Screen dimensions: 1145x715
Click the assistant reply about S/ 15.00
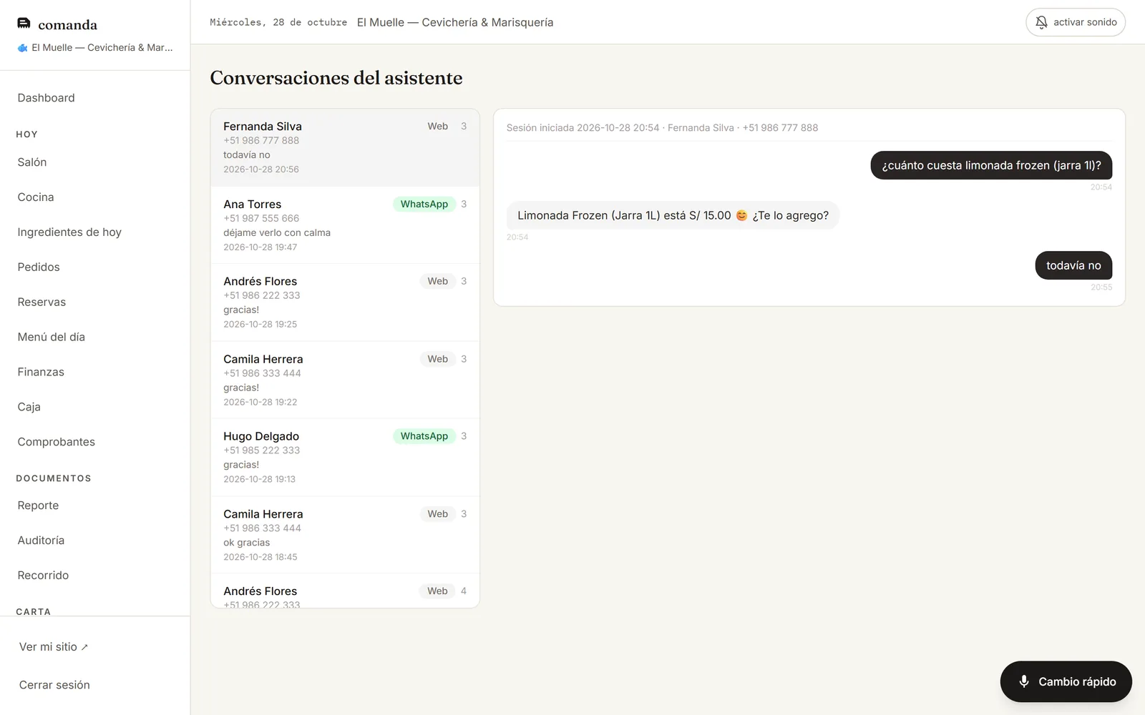(x=673, y=216)
